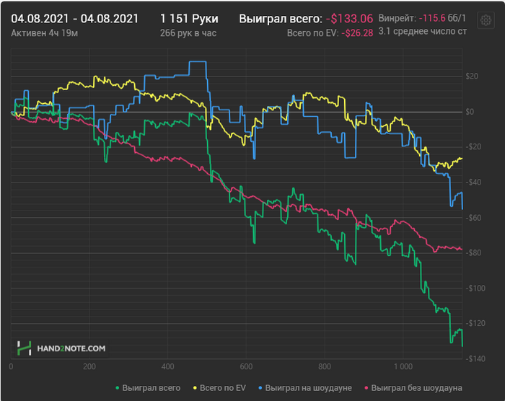The image size is (505, 401).
Task: Click the $20 y-axis label
Action: (472, 76)
